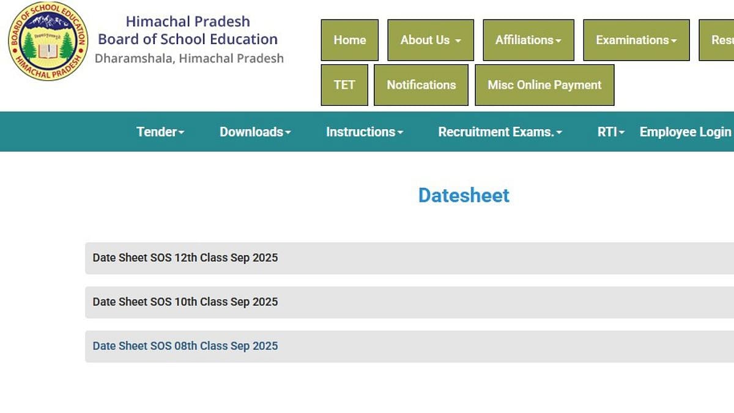Open Date Sheet SOS 10th Class Sep 2025
Screen dimensions: 734x413
click(x=185, y=302)
